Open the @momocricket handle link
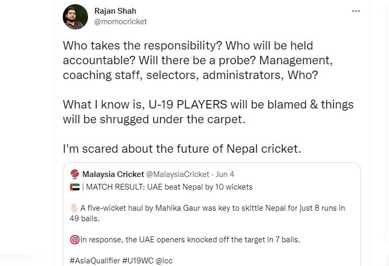 coord(121,22)
